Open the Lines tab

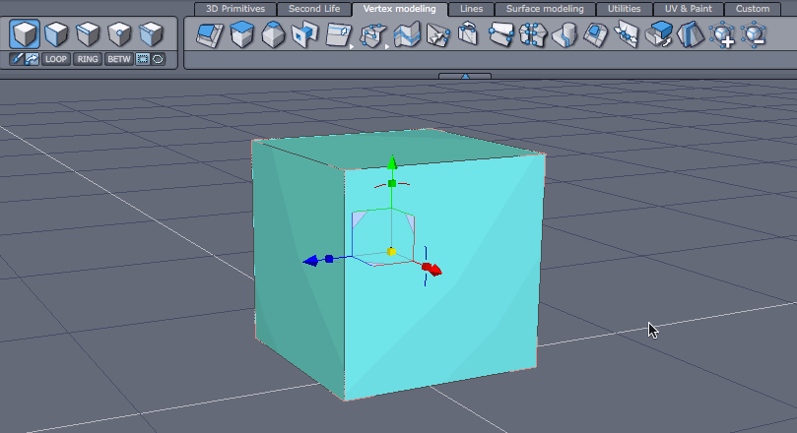pos(471,9)
